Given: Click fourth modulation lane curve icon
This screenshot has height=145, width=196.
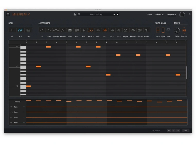Looking at the screenshot, I should 11,123.
